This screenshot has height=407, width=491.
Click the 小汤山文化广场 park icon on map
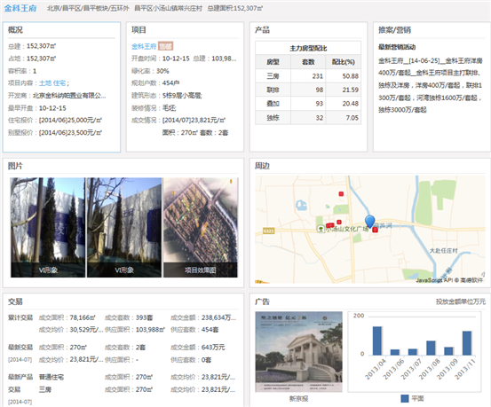tap(321, 229)
